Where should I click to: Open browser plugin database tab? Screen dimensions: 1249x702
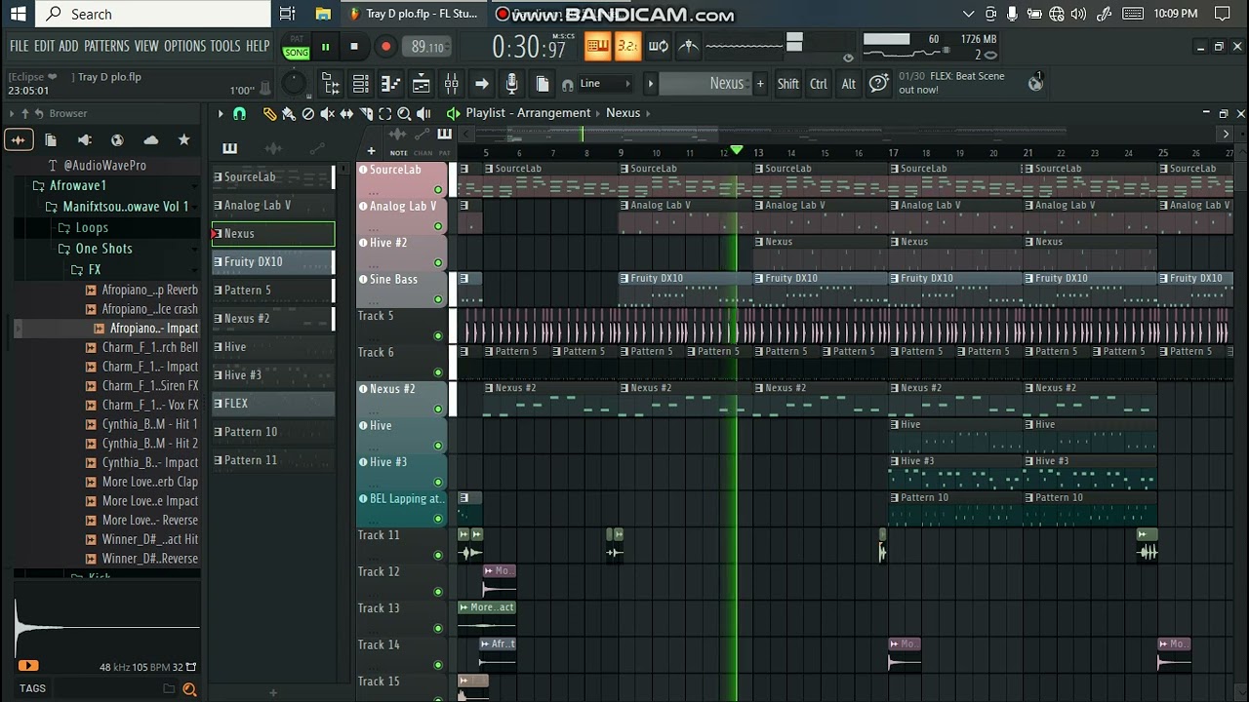(84, 140)
